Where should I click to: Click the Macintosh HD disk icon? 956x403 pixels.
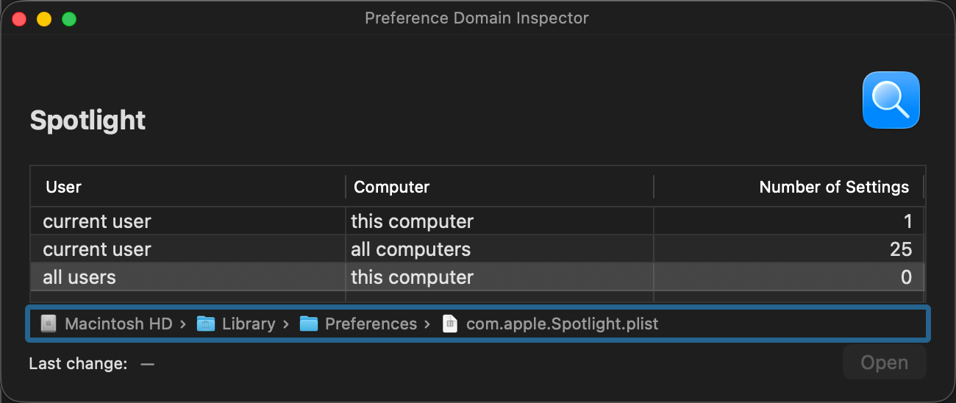tap(49, 324)
